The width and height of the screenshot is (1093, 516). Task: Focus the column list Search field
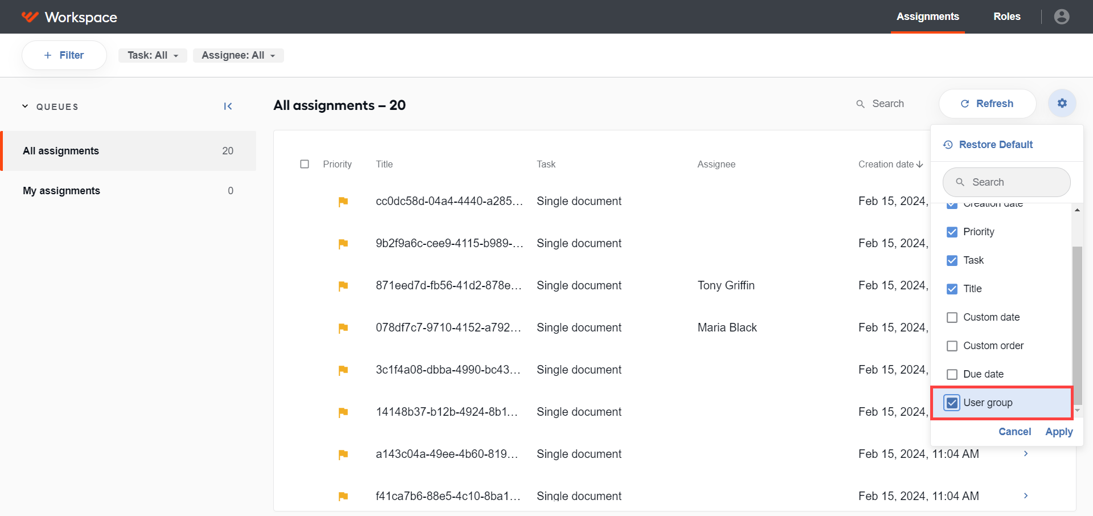coord(1006,182)
